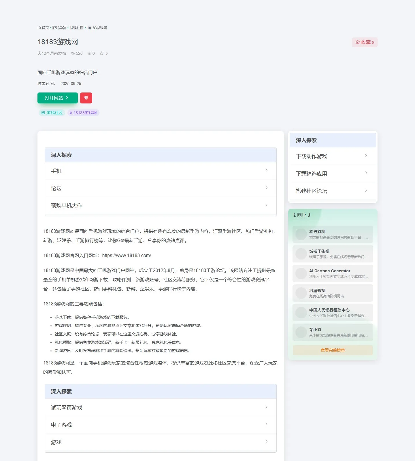Image resolution: width=415 pixels, height=461 pixels.
Task: Click the 网址 widget header
Action: pyautogui.click(x=302, y=215)
